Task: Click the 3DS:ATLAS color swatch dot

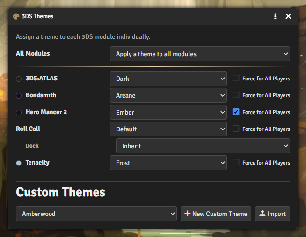Action: pyautogui.click(x=19, y=79)
